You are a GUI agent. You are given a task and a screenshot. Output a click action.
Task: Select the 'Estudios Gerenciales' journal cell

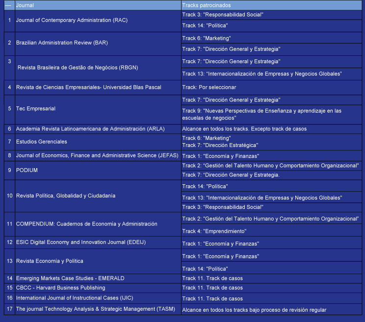tap(98, 142)
